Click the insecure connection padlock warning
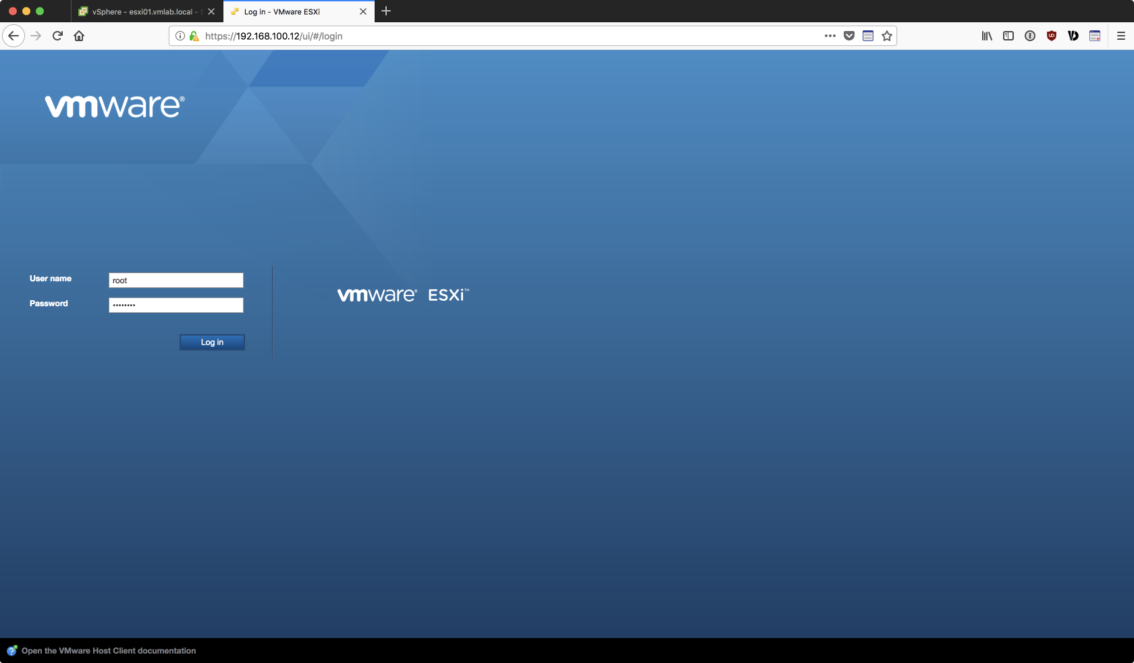The image size is (1134, 663). (194, 36)
